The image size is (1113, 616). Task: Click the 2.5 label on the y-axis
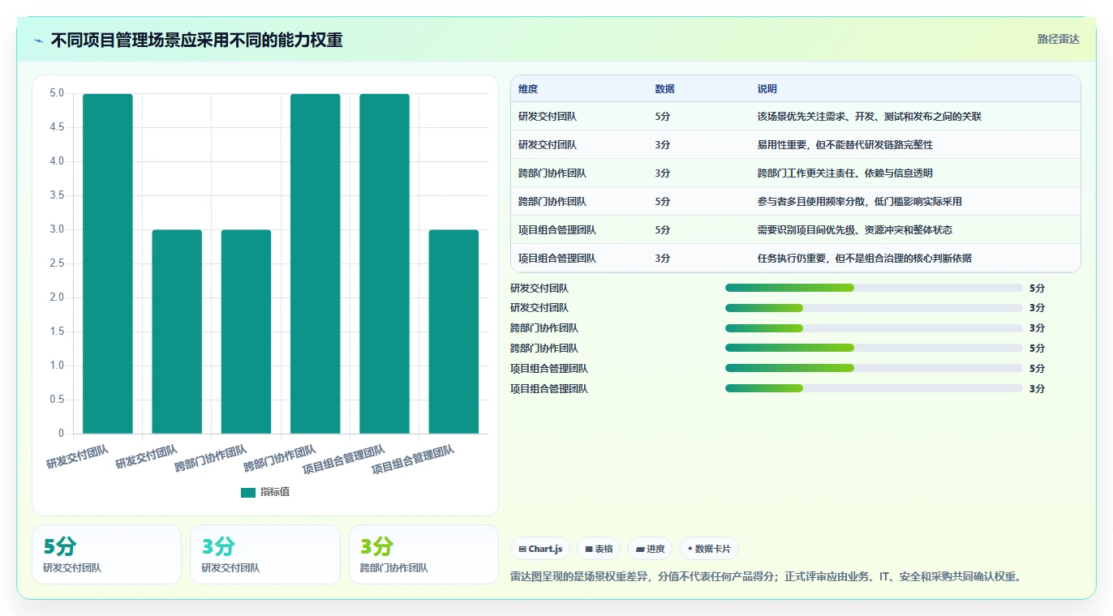click(x=56, y=263)
